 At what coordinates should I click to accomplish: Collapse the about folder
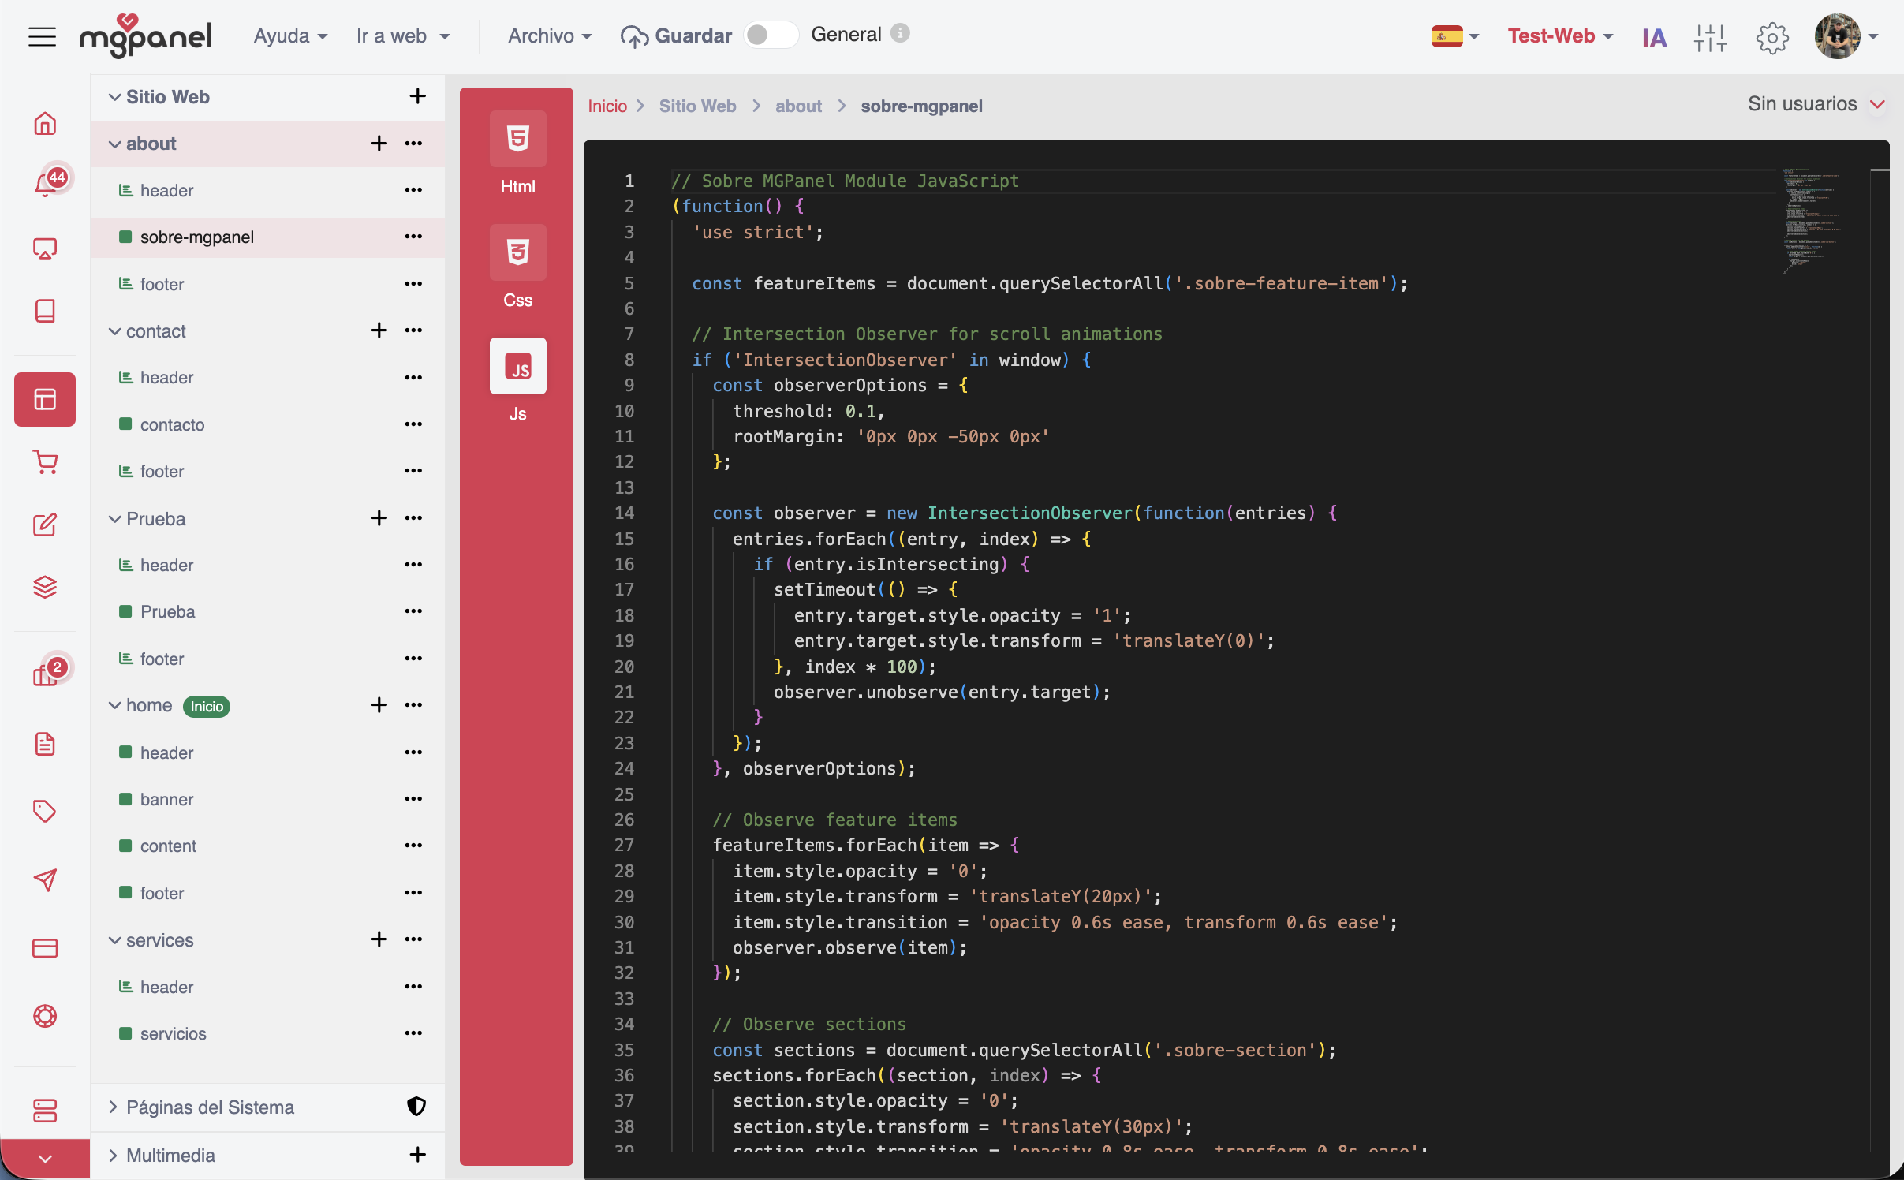tap(115, 144)
